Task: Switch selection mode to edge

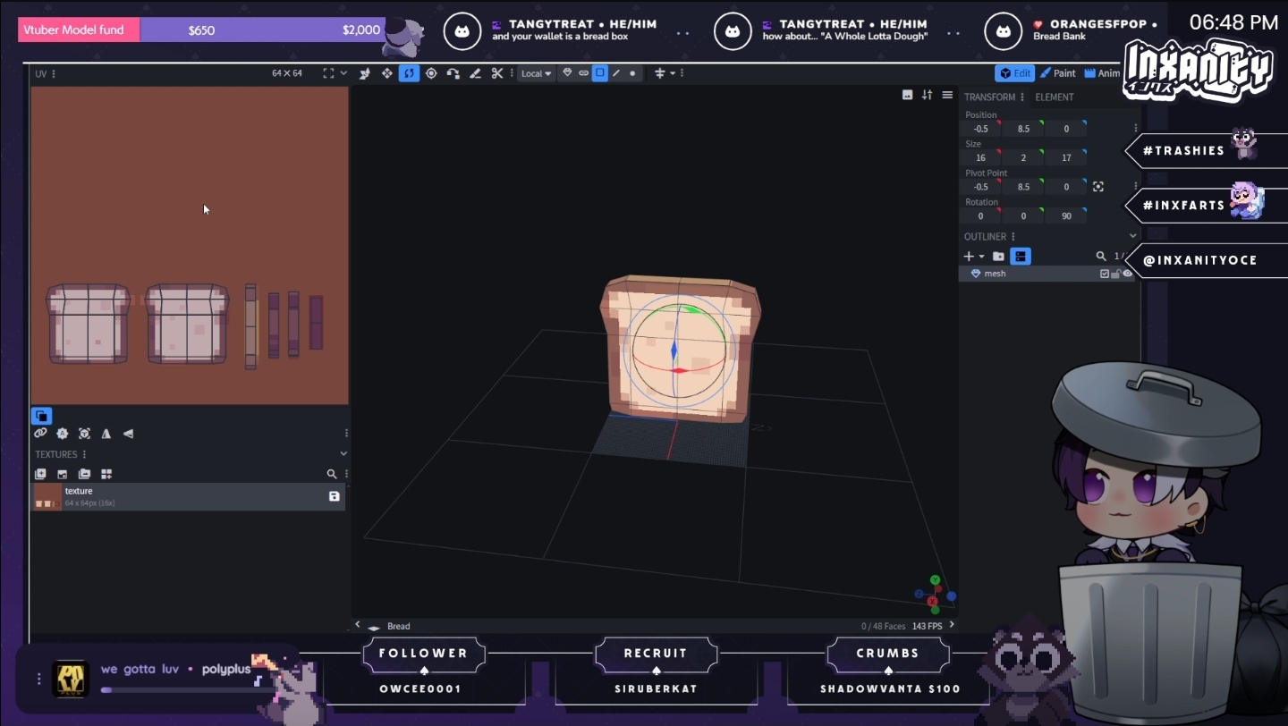Action: pyautogui.click(x=616, y=73)
